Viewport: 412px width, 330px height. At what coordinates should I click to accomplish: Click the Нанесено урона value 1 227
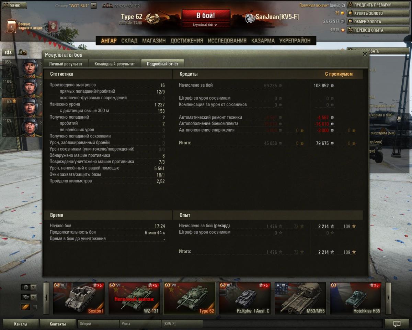160,104
